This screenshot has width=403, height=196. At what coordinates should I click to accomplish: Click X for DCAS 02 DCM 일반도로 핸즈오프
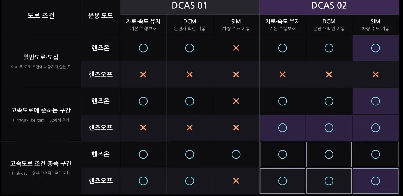(x=329, y=74)
